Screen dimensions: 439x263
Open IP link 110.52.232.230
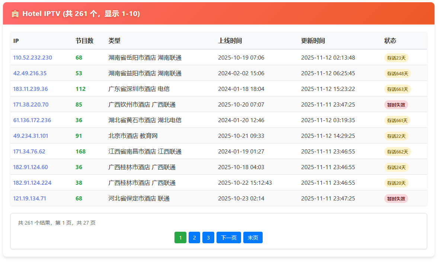33,58
